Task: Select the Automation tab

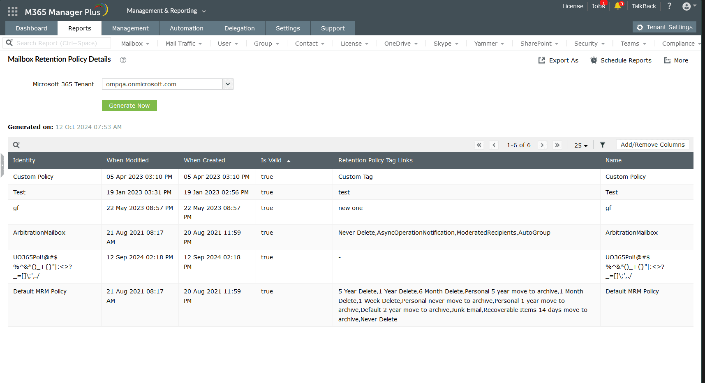Action: click(187, 28)
